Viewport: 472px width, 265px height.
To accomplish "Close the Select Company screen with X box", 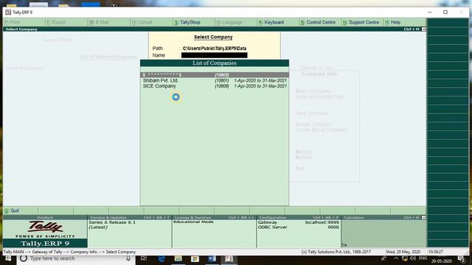I will point(423,29).
